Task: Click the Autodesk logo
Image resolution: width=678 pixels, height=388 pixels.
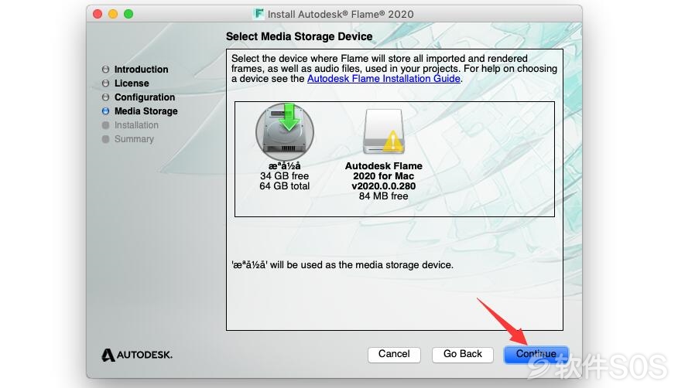Action: (137, 355)
